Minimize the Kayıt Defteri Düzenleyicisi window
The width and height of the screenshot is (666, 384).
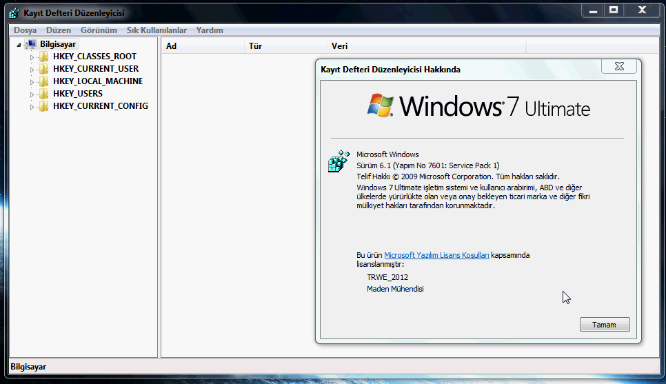(594, 10)
